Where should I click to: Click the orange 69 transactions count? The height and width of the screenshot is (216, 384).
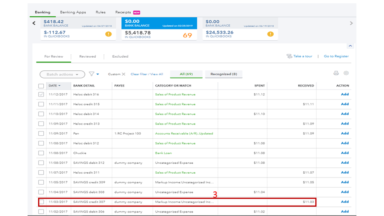(x=187, y=35)
